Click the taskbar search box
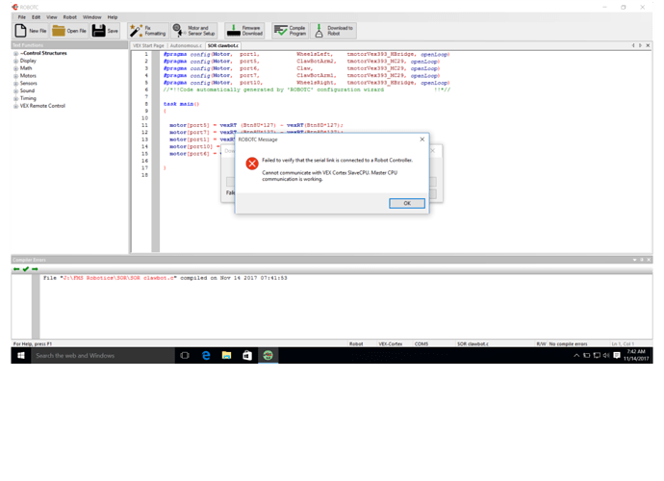The width and height of the screenshot is (664, 481). (x=103, y=356)
